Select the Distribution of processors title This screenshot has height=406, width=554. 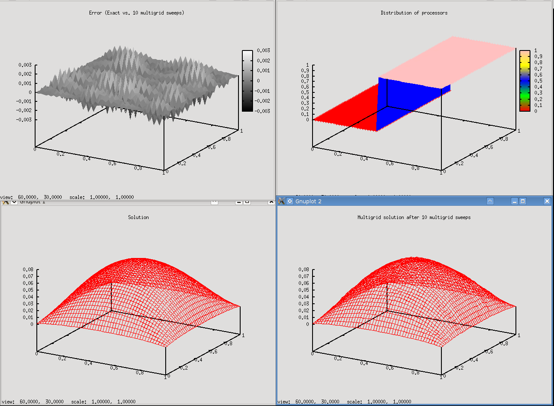(x=414, y=13)
